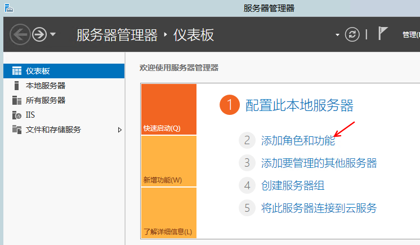
Task: Expand 文件和存储服务 submenu arrow
Action: pos(119,130)
